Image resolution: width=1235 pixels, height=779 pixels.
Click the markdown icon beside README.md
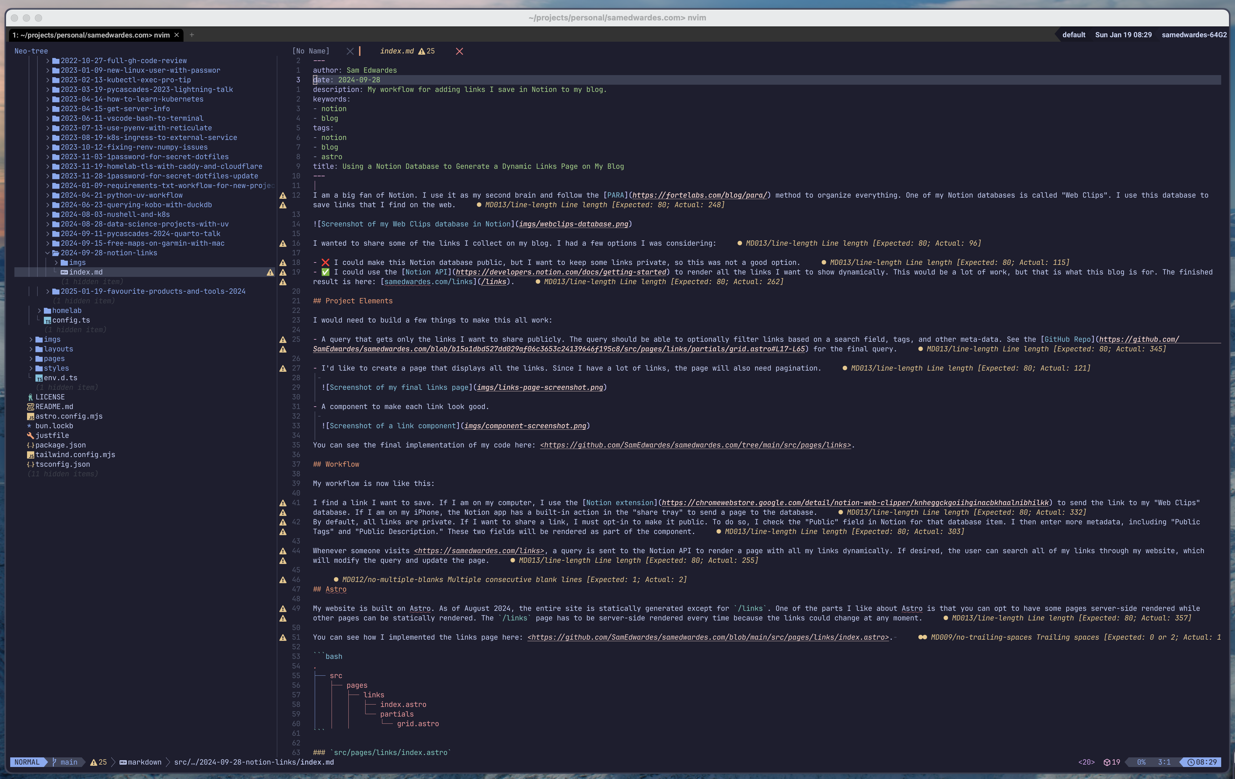30,407
